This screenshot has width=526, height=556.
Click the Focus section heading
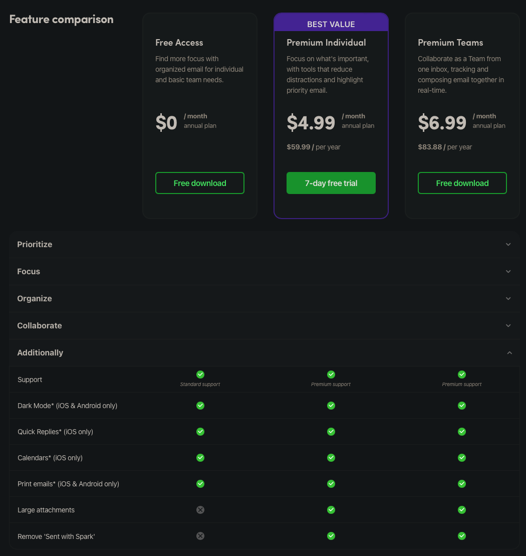point(29,271)
